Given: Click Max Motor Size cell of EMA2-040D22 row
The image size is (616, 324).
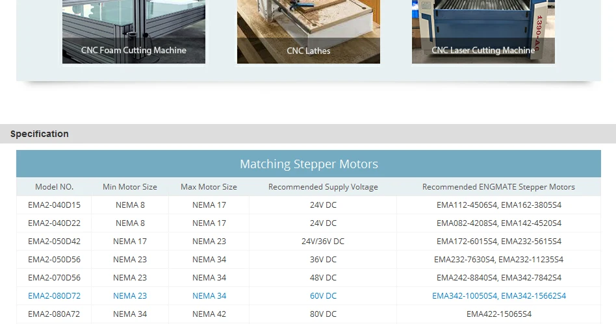Looking at the screenshot, I should pos(209,223).
